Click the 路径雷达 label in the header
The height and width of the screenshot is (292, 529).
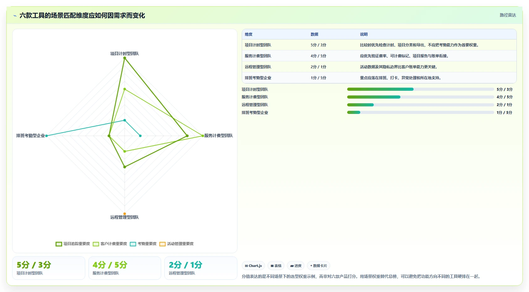point(508,15)
